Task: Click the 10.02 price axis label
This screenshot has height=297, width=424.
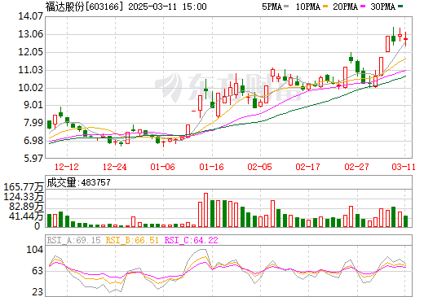Action: click(x=31, y=88)
